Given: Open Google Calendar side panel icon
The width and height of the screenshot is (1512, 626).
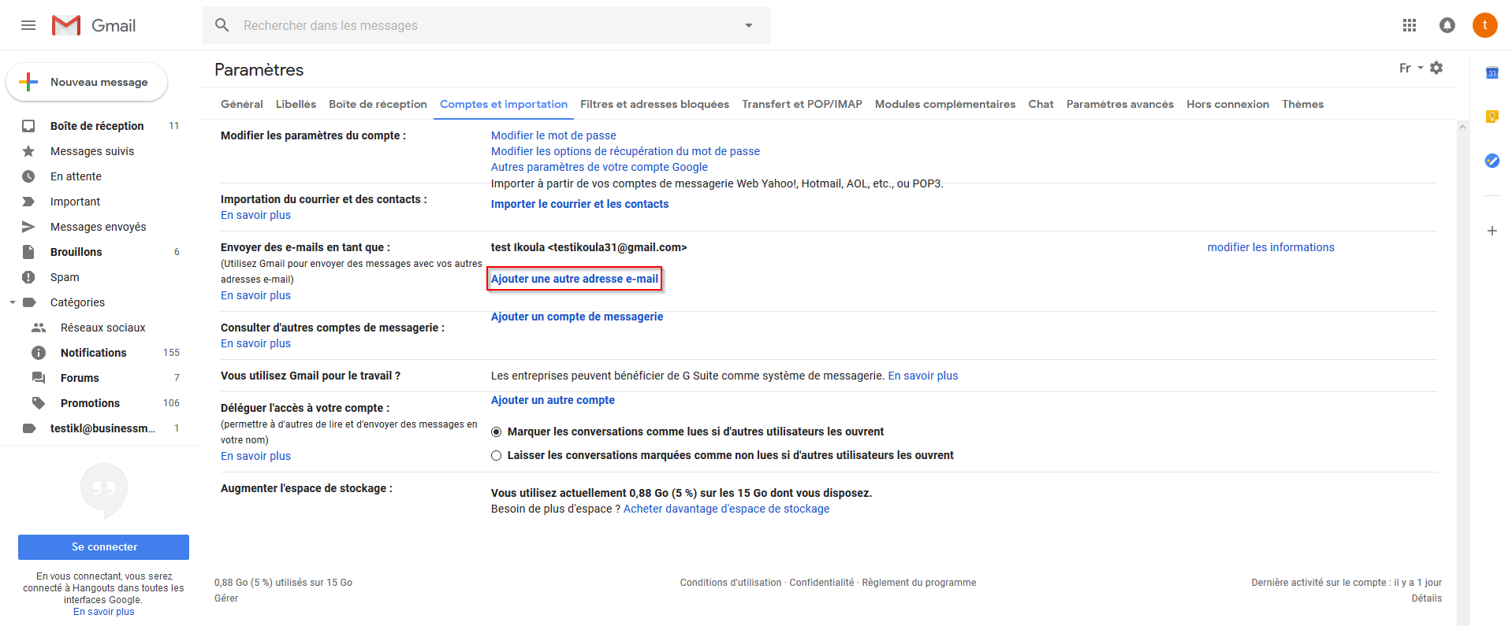Looking at the screenshot, I should (1492, 73).
